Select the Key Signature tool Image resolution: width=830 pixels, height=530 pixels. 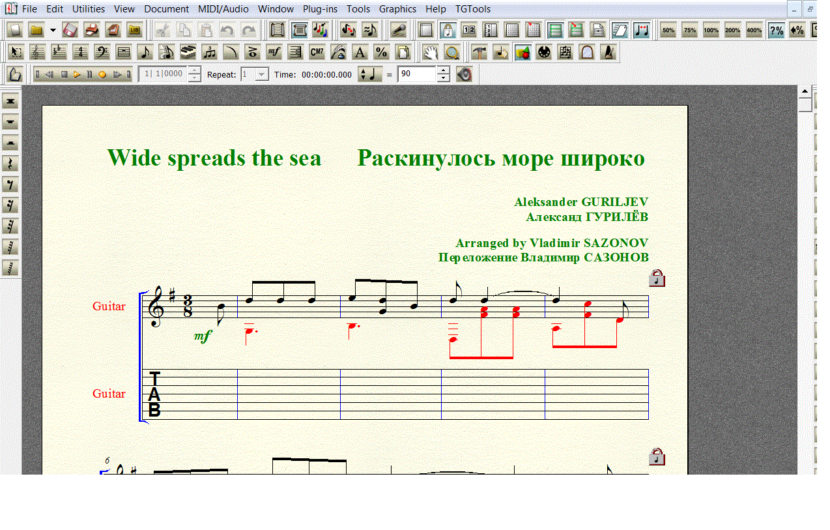tap(59, 53)
